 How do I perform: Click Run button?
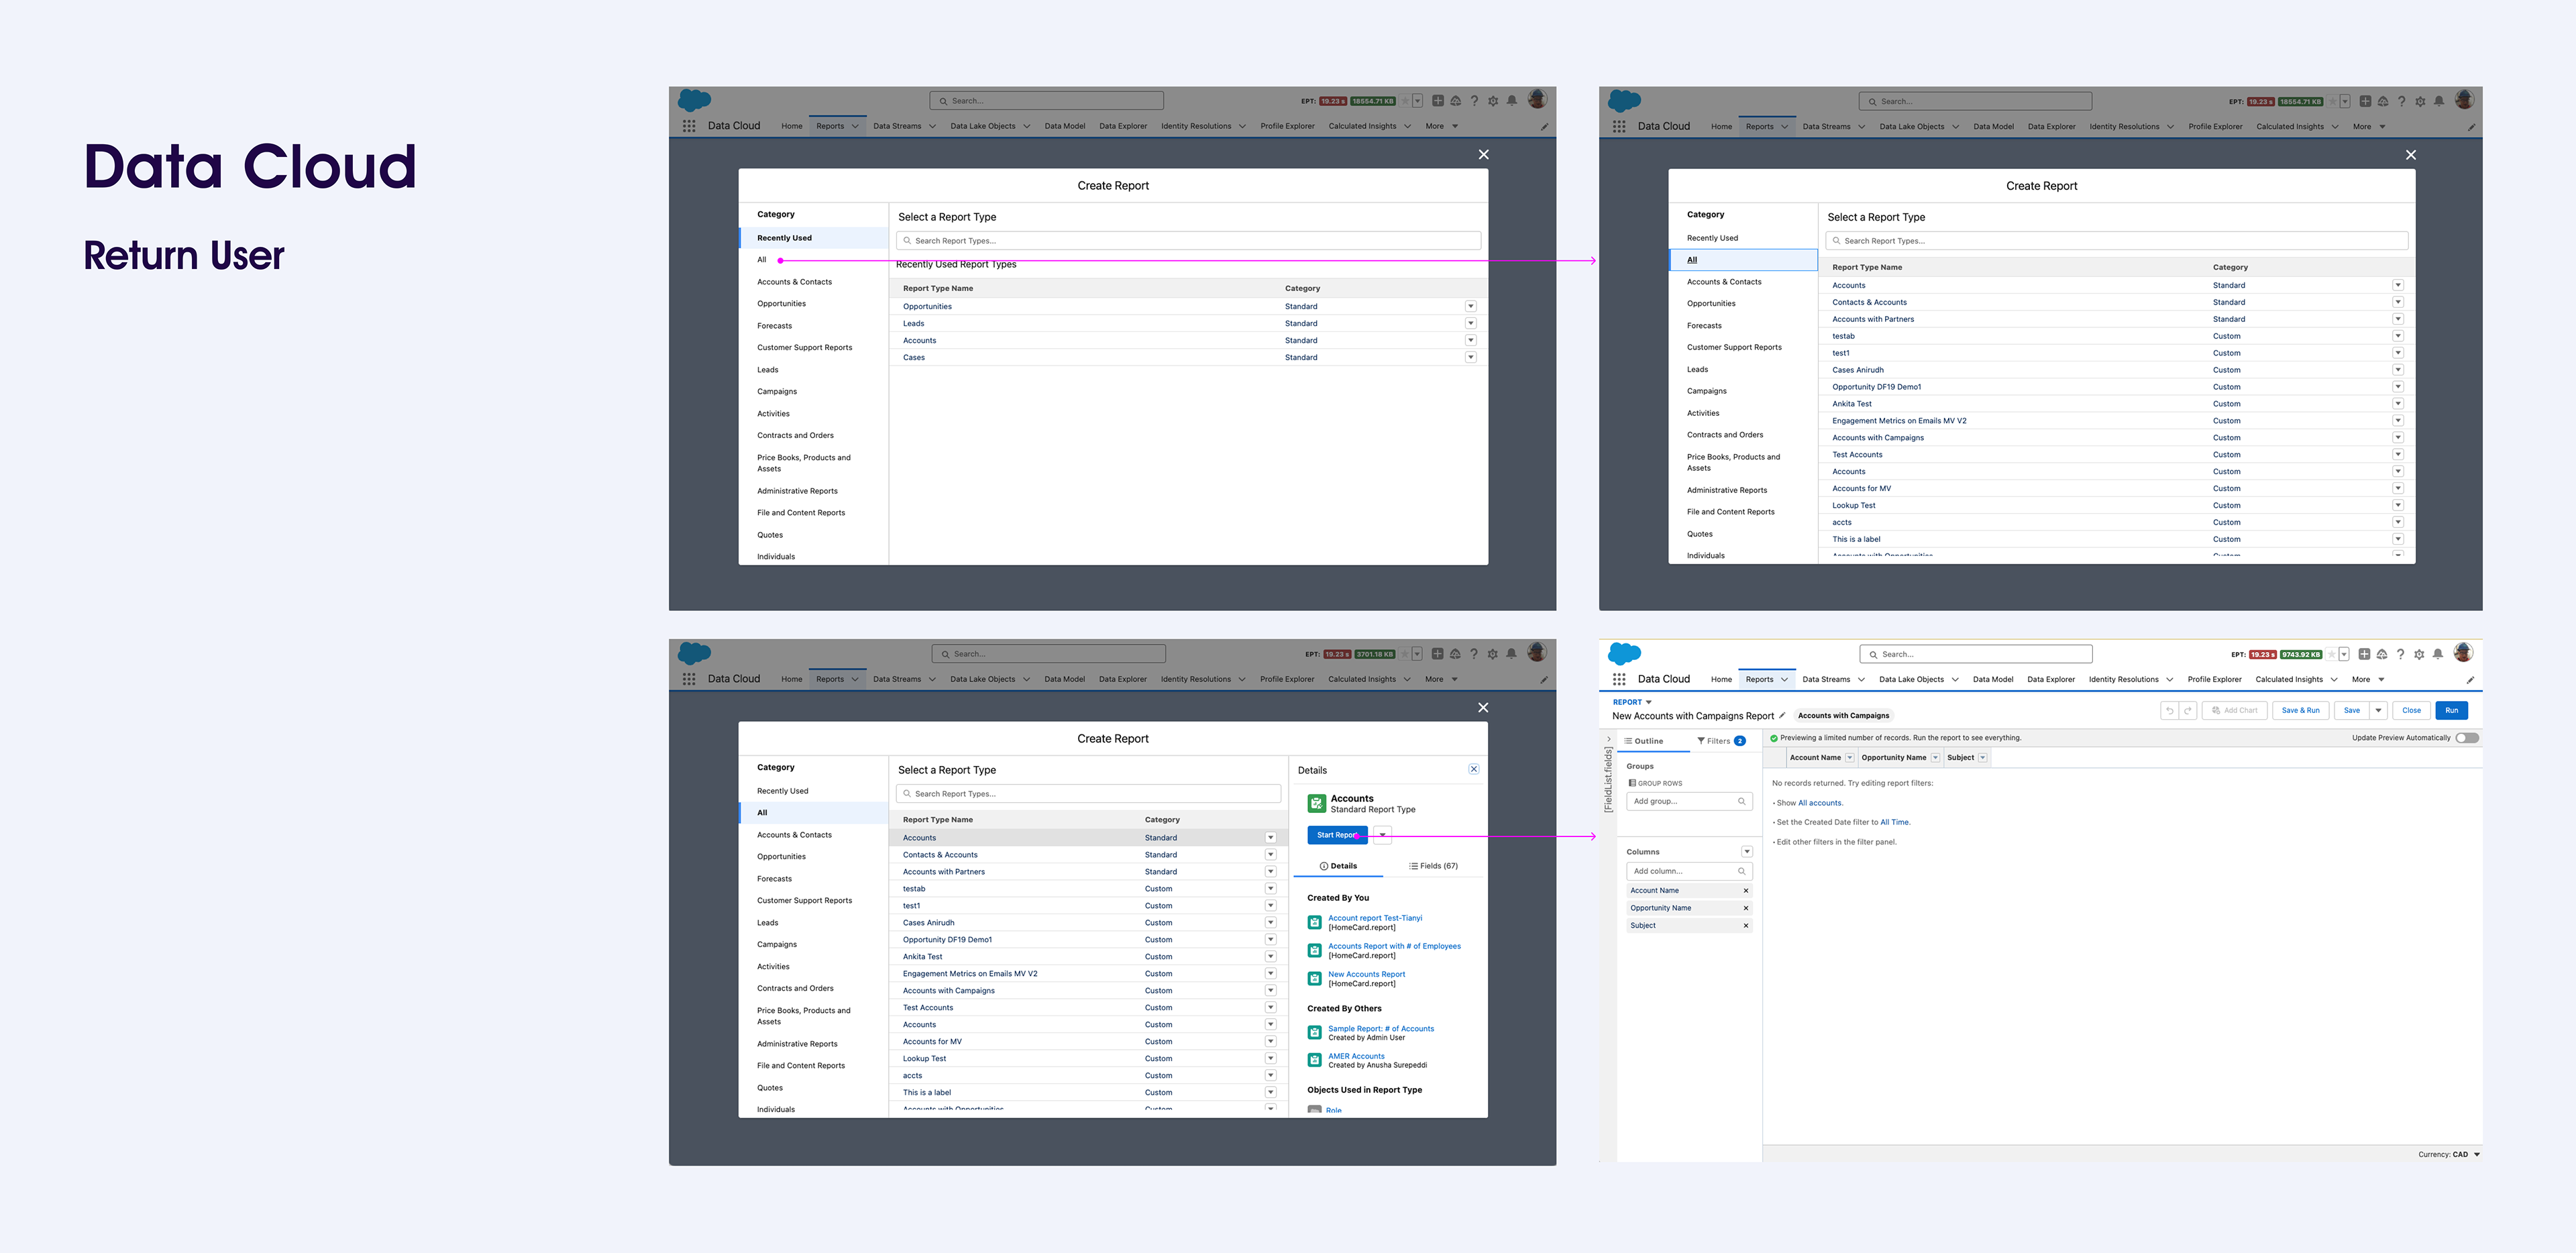2451,710
